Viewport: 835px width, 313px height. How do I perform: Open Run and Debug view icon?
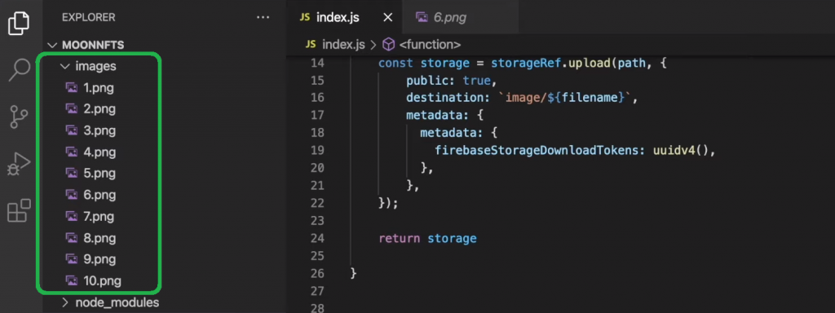19,164
